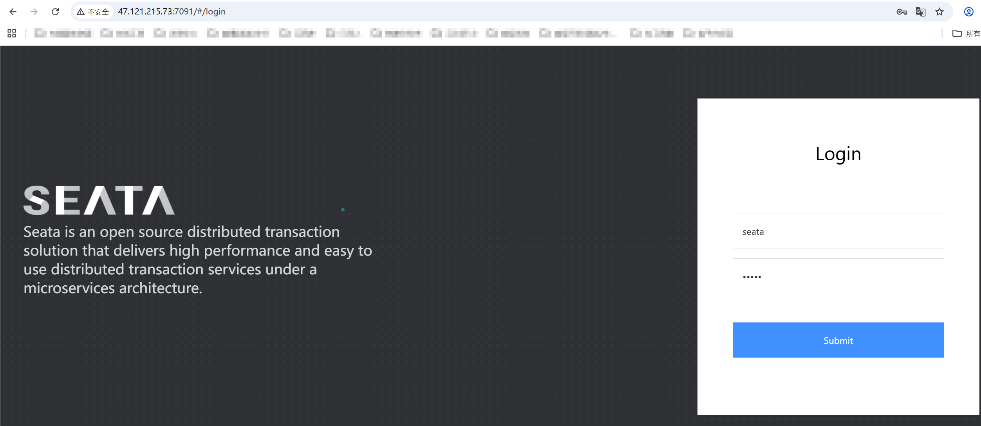Click the not secure warning chip
The image size is (981, 426).
93,12
